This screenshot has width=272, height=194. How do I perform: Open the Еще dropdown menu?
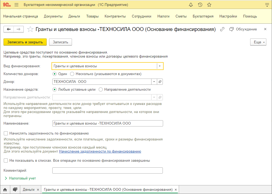(258, 42)
